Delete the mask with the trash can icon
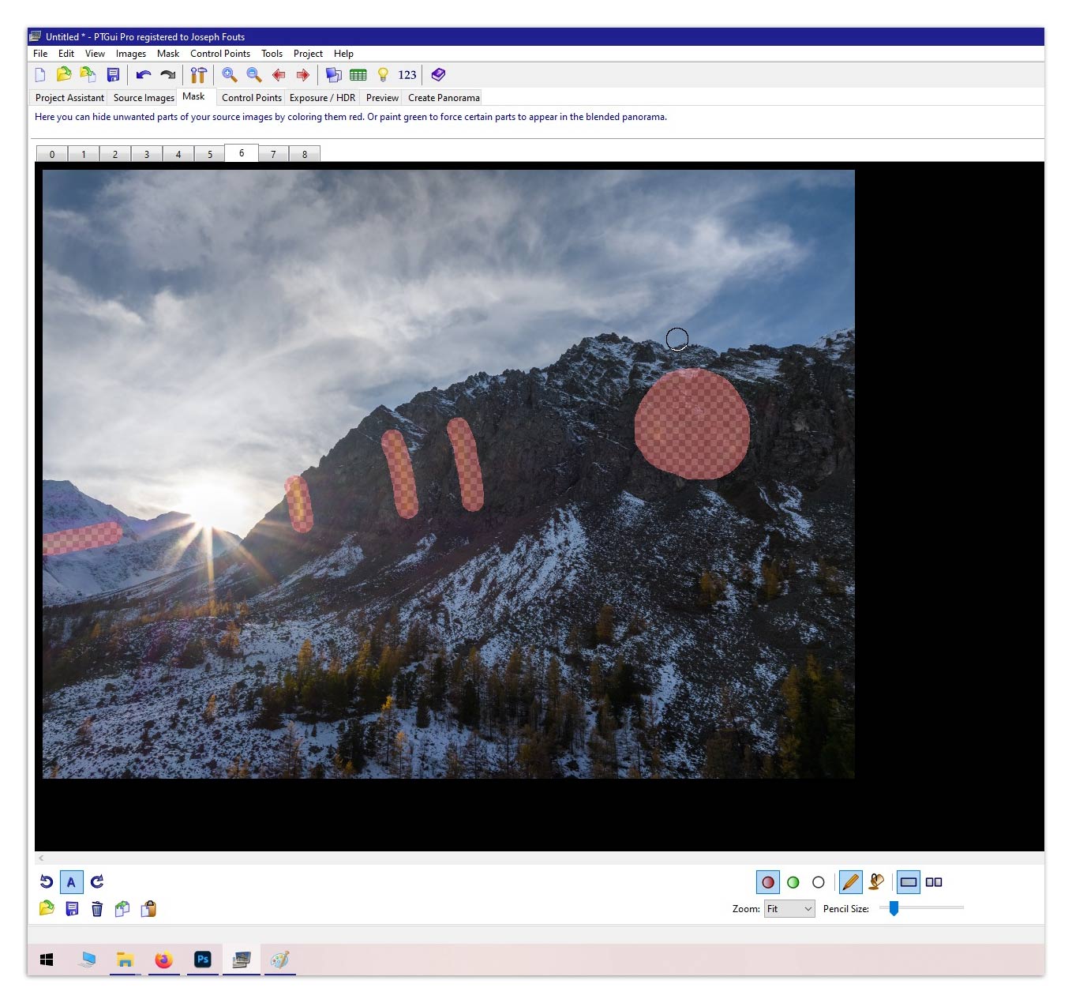 click(97, 909)
